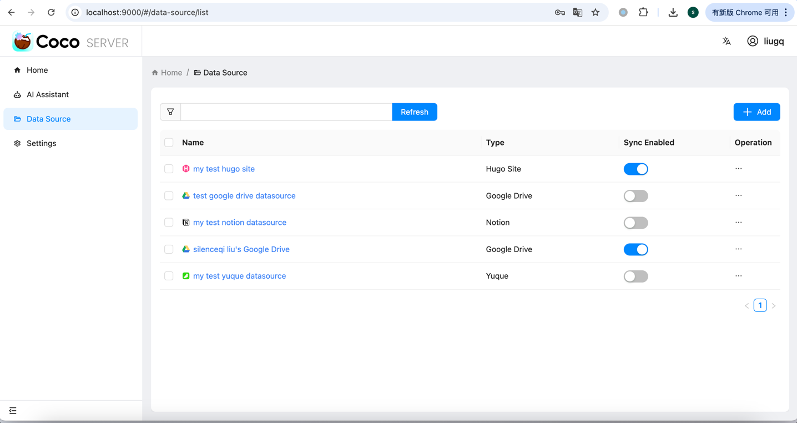Check the box for silenceqi liu's Google Drive
The image size is (797, 423).
(x=169, y=249)
